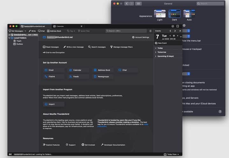Viewport: 229px width, 158px height.
Task: Open Explore Features resource
Action: [x=51, y=145]
